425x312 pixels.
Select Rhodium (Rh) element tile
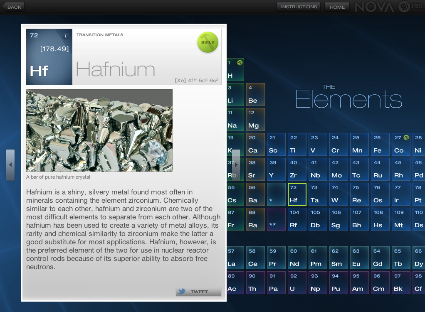point(401,169)
